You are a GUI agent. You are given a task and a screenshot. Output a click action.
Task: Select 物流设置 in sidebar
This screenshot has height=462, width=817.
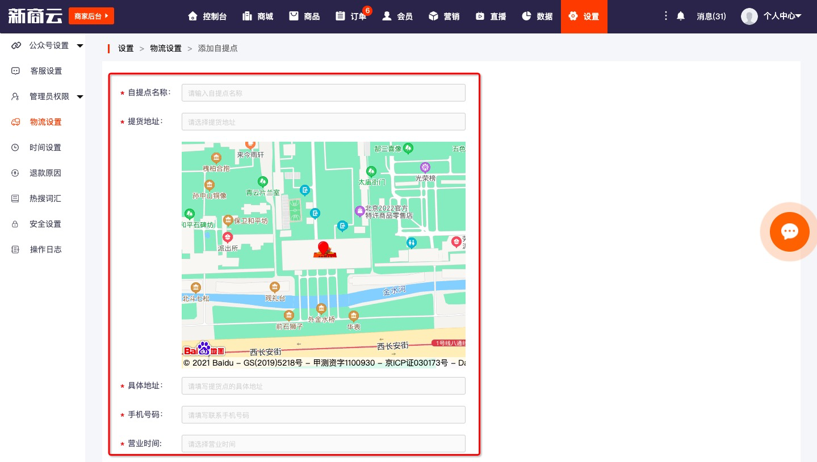[x=45, y=122]
